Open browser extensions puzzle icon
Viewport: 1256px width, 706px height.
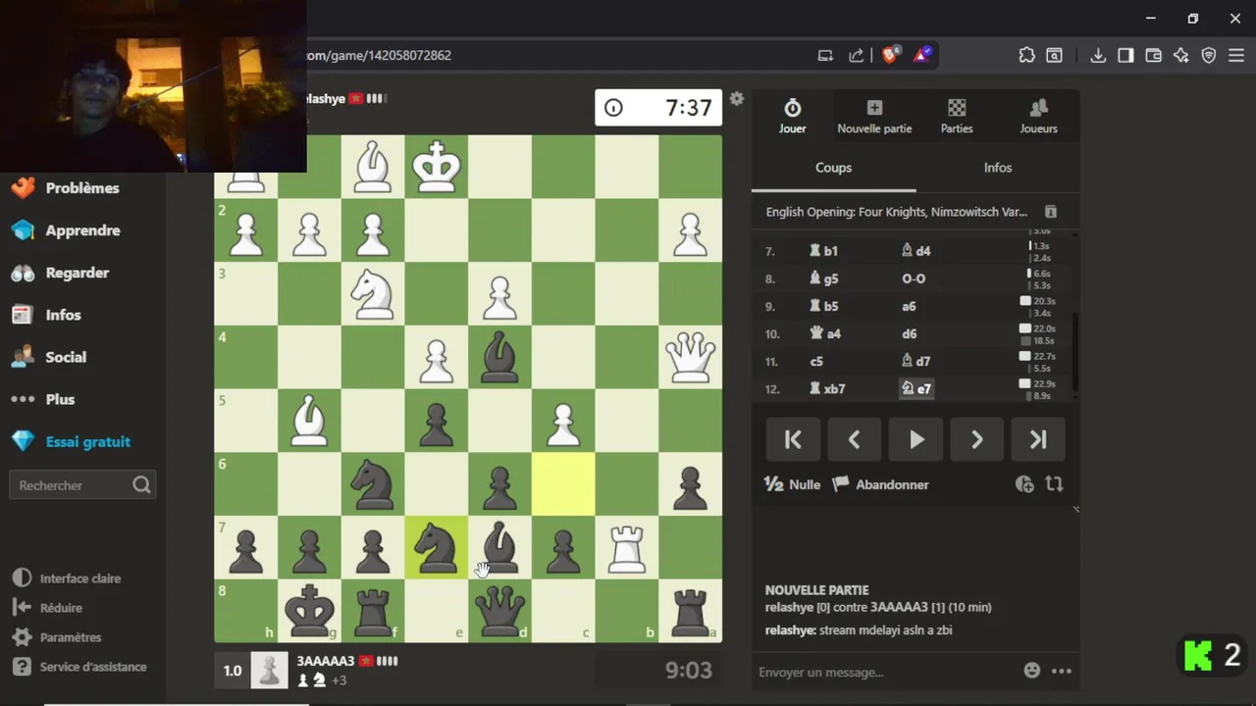pos(1026,56)
